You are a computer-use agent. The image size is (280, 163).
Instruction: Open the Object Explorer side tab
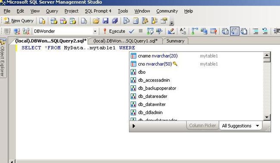click(x=3, y=58)
